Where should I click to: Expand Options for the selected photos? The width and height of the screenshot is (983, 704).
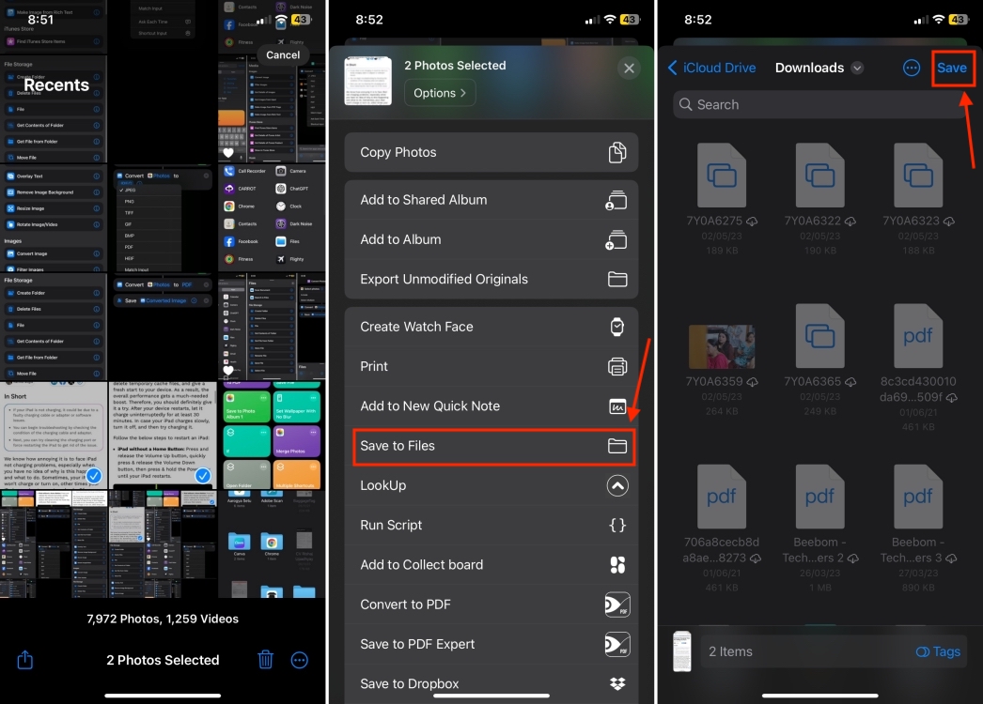point(439,92)
